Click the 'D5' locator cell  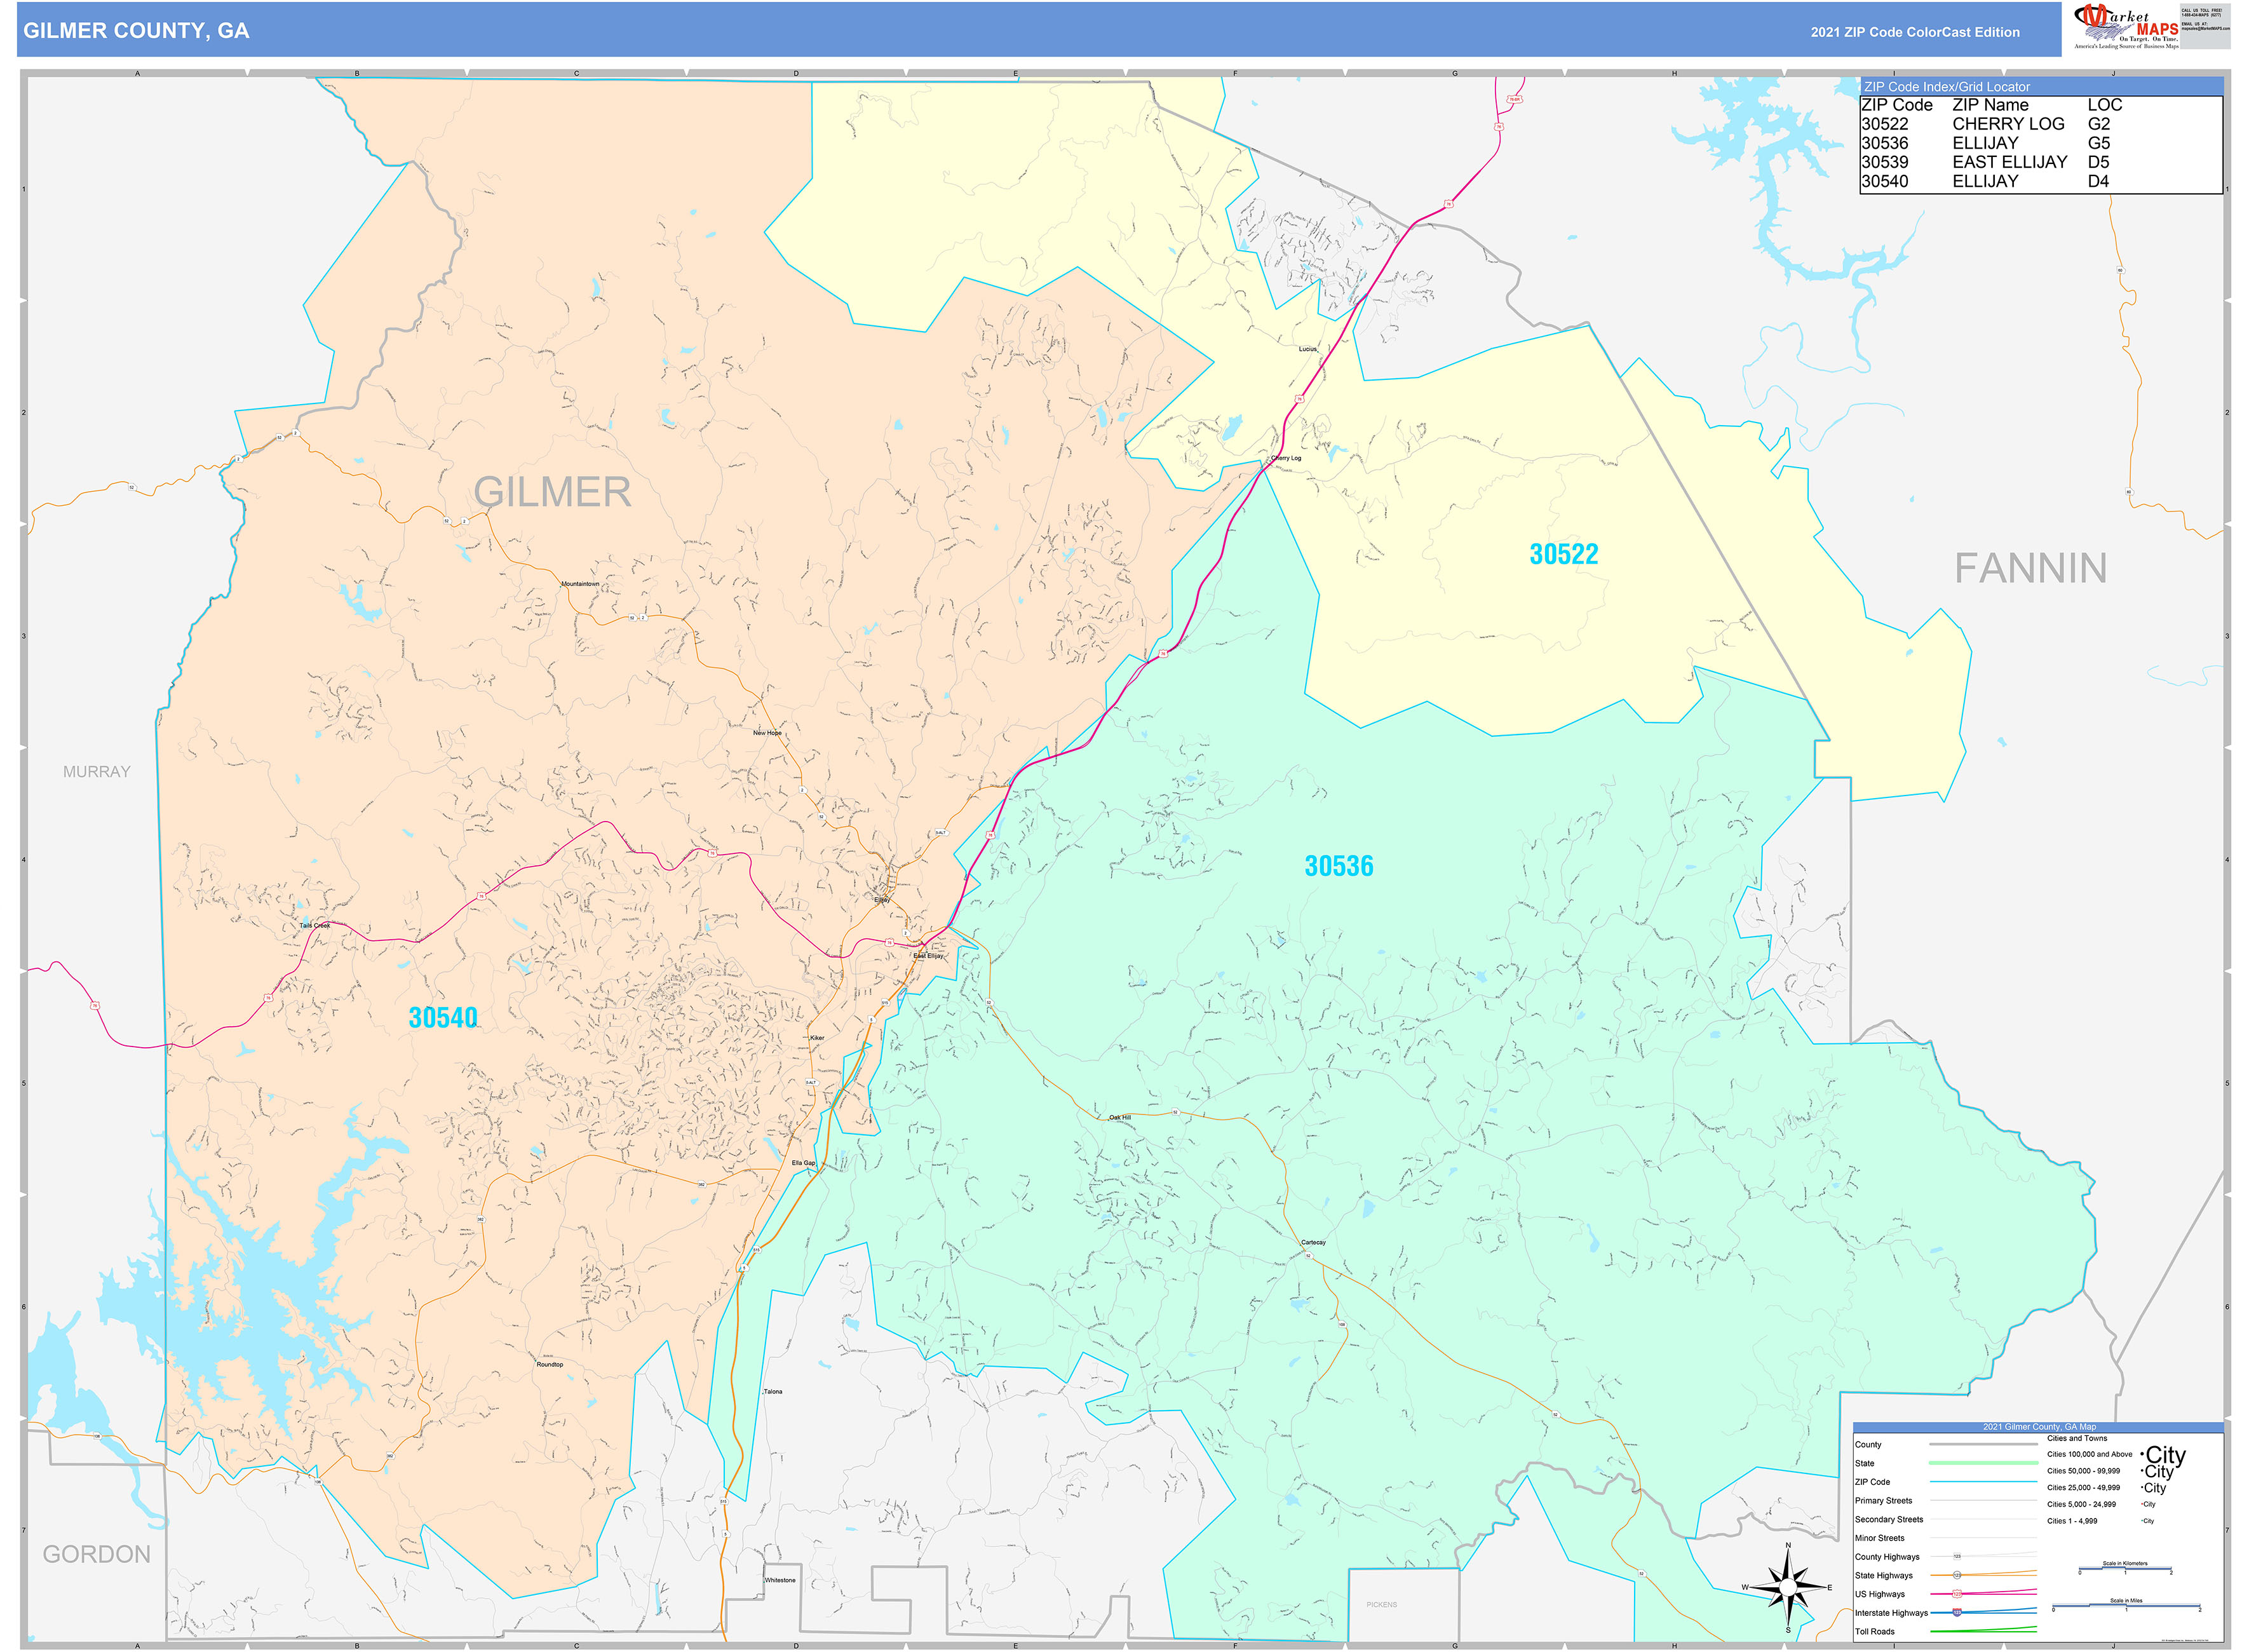[2098, 162]
